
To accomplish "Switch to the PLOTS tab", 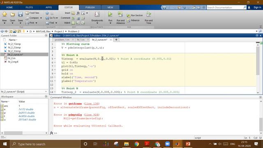I will 29,7.
